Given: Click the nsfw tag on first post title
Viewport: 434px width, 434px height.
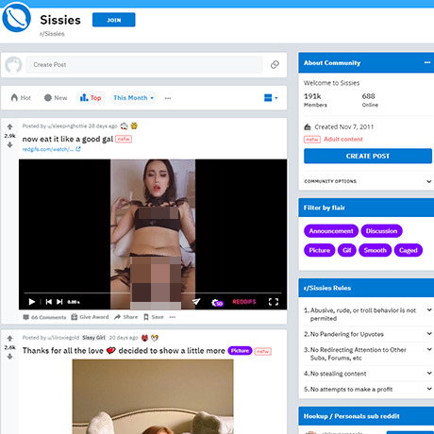Looking at the screenshot, I should coord(124,139).
